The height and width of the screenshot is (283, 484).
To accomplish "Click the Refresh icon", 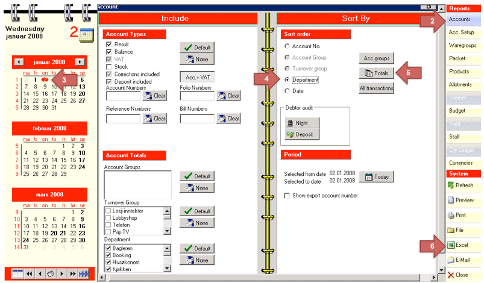I will 452,185.
